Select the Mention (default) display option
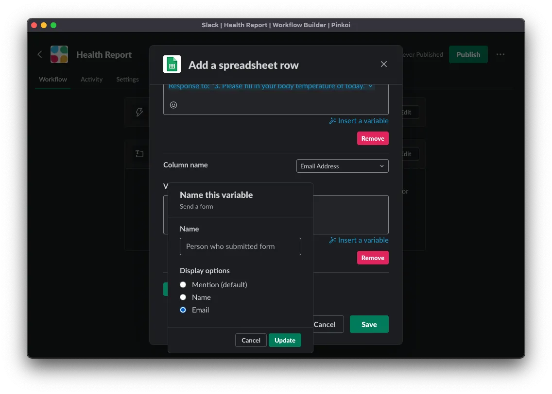The image size is (552, 394). [x=183, y=285]
